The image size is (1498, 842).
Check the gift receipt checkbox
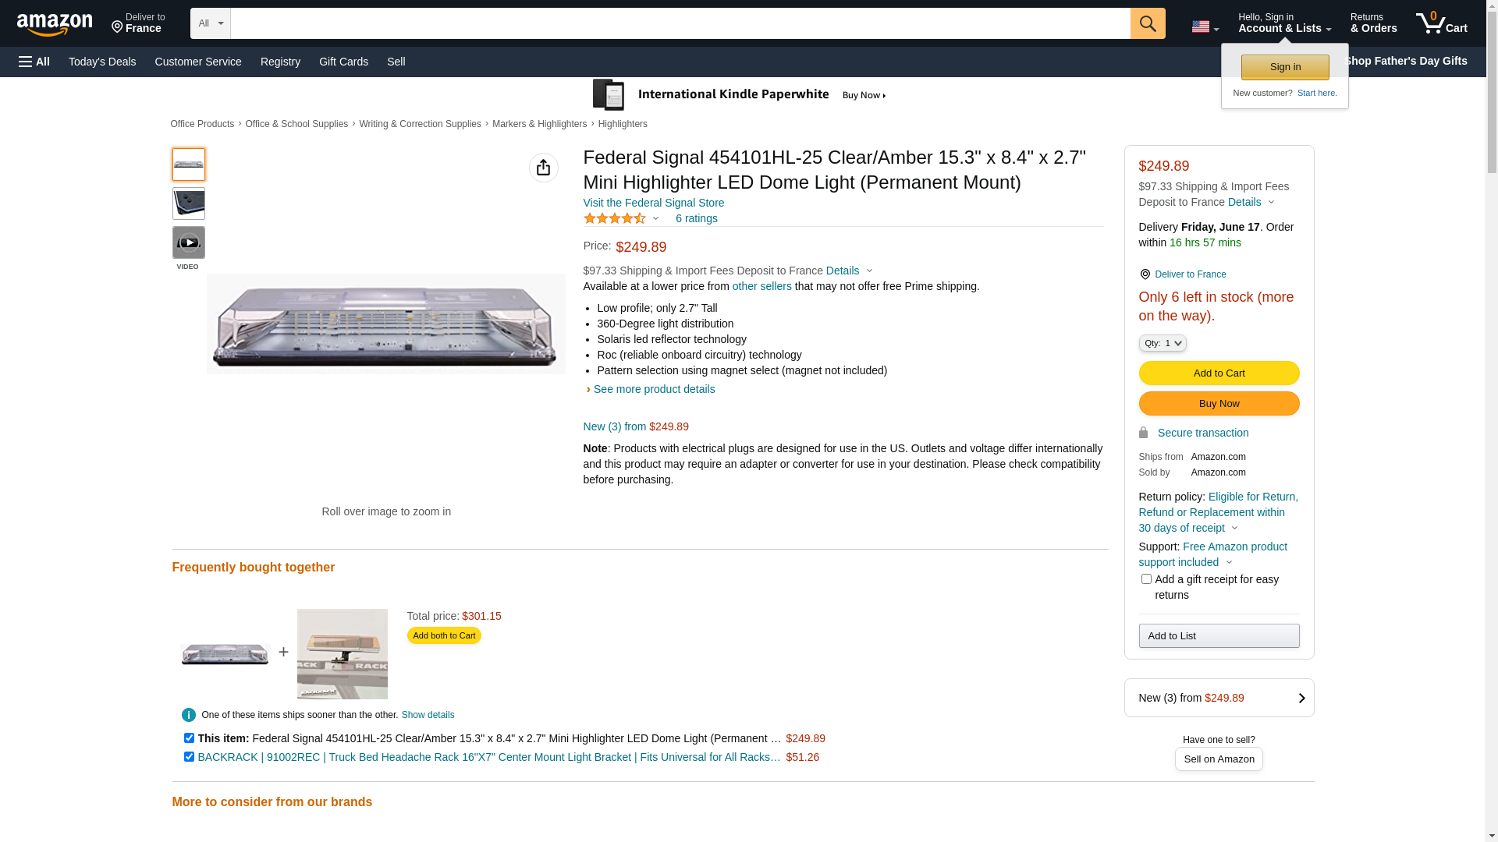[1146, 579]
